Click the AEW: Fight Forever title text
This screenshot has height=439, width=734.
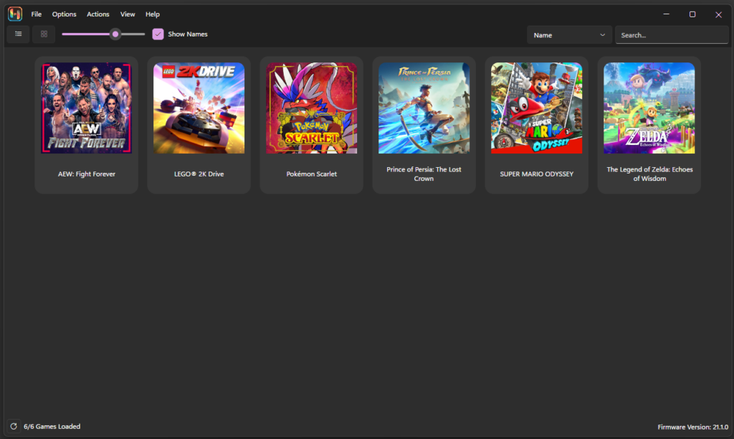[87, 174]
